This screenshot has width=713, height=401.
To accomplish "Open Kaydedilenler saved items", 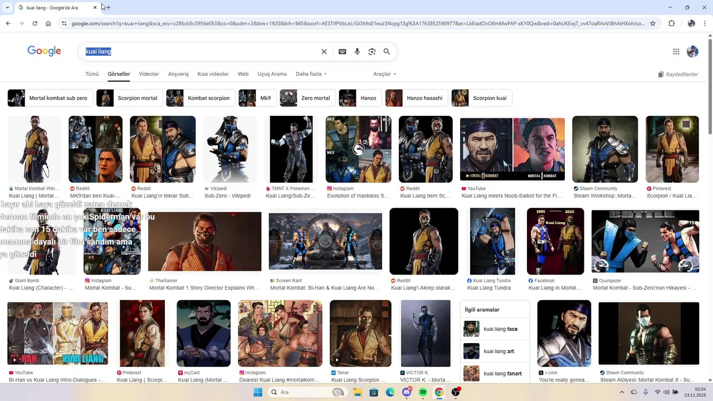I will coord(677,74).
